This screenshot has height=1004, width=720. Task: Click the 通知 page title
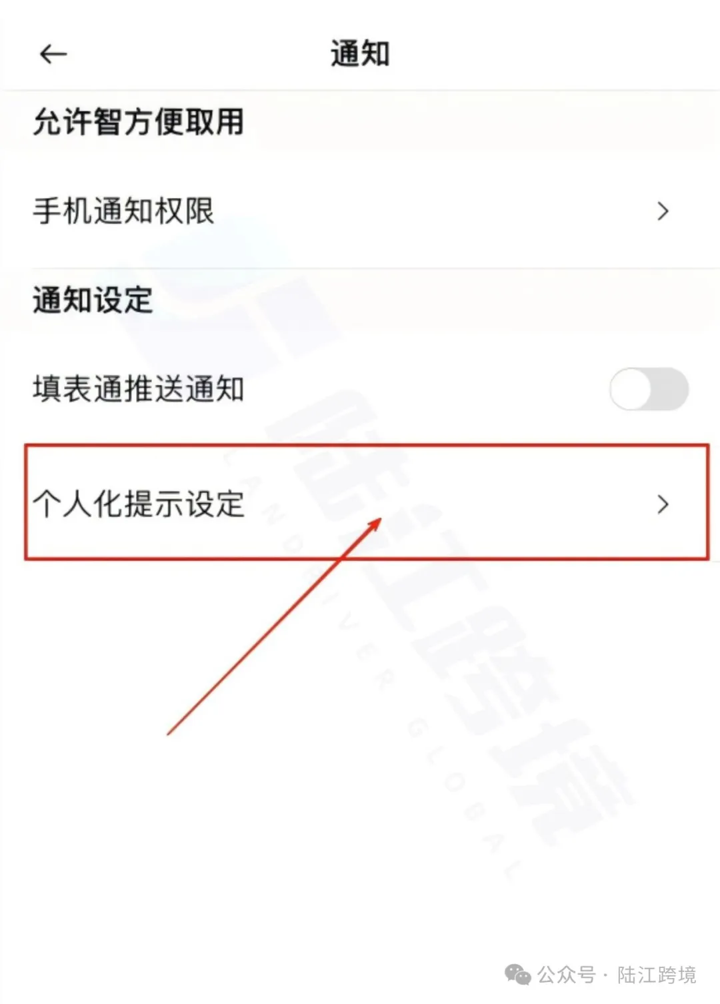click(x=360, y=53)
